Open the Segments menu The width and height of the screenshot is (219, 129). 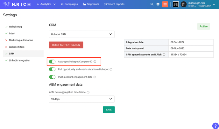[x=91, y=4]
